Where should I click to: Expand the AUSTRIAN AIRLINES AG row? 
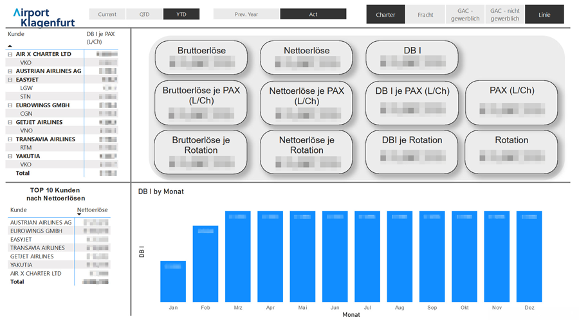pos(10,71)
